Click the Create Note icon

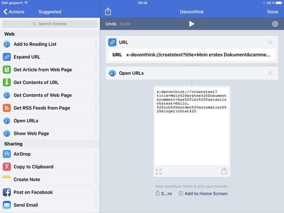[7, 179]
